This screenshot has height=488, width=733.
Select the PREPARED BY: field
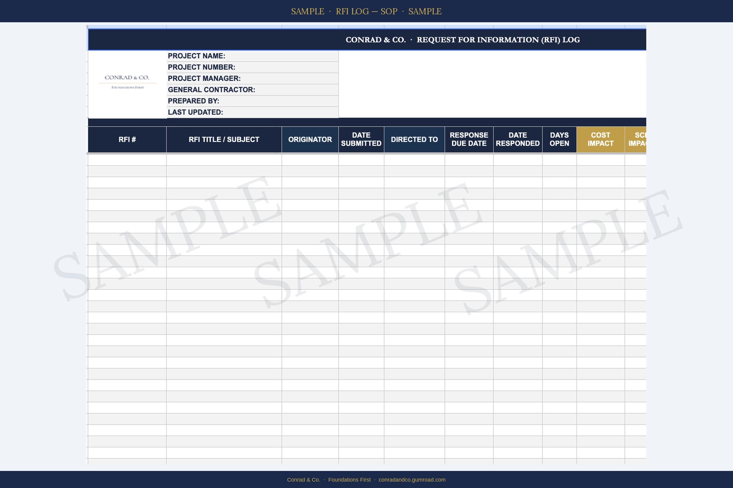(253, 101)
